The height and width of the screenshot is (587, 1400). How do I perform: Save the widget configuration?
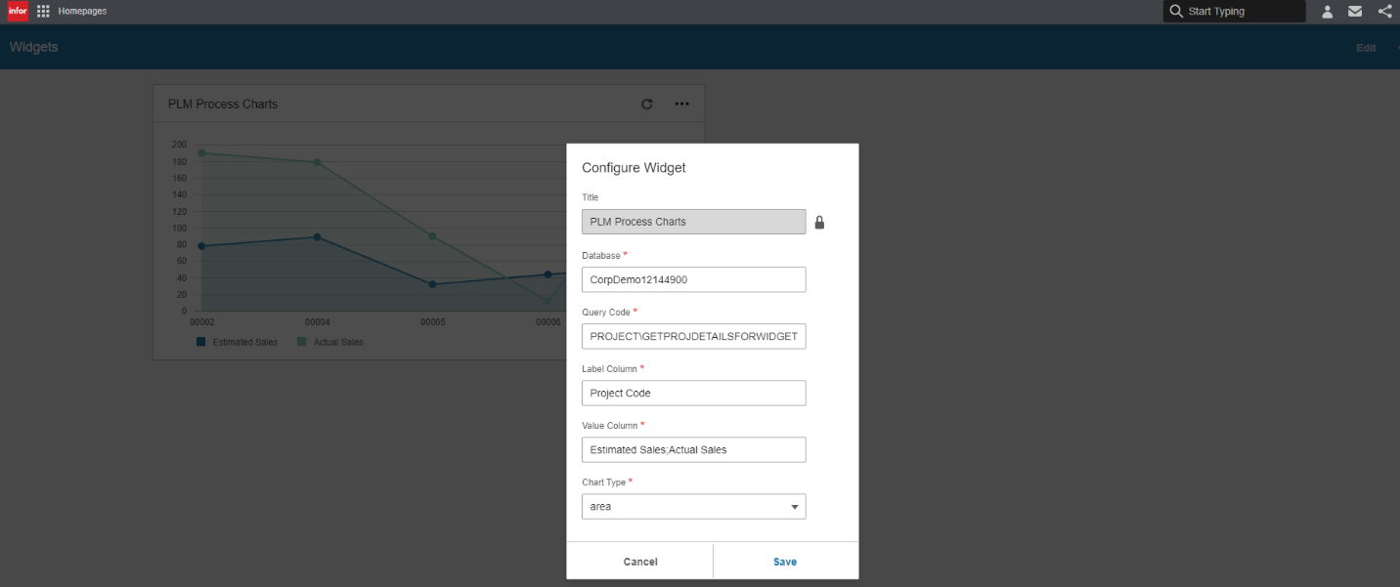(785, 561)
